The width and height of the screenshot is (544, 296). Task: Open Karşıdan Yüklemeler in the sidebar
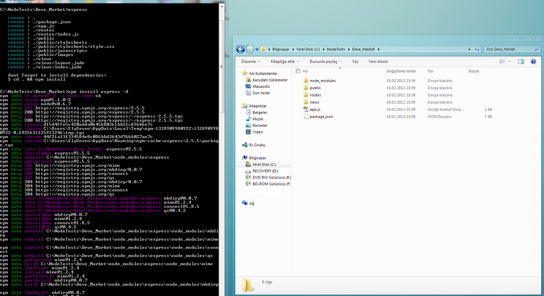(x=270, y=80)
